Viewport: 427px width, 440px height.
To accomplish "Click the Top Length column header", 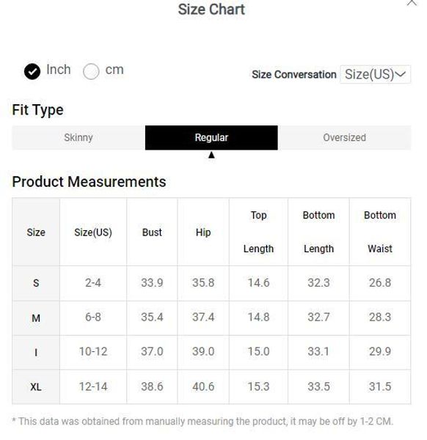I will click(x=258, y=232).
